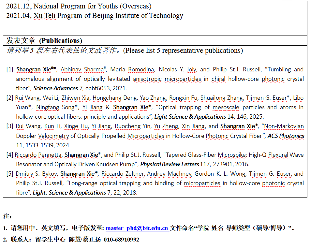Click the journal name Physical Review Letters
310x249 pixels.
(170, 164)
